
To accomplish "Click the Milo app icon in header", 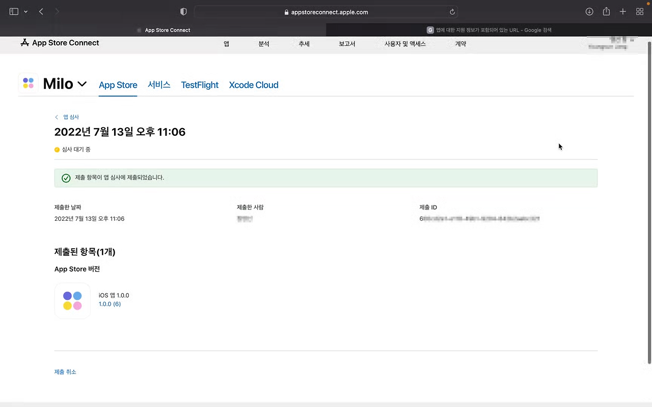I will point(29,83).
